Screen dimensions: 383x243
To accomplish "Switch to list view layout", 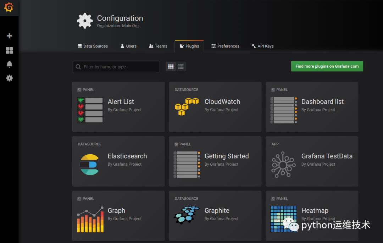I will click(181, 66).
